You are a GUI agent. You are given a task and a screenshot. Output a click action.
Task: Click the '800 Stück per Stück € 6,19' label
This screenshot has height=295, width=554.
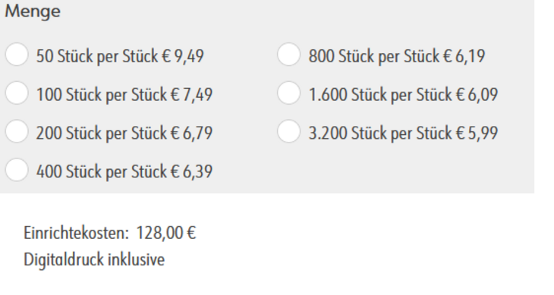coord(397,56)
